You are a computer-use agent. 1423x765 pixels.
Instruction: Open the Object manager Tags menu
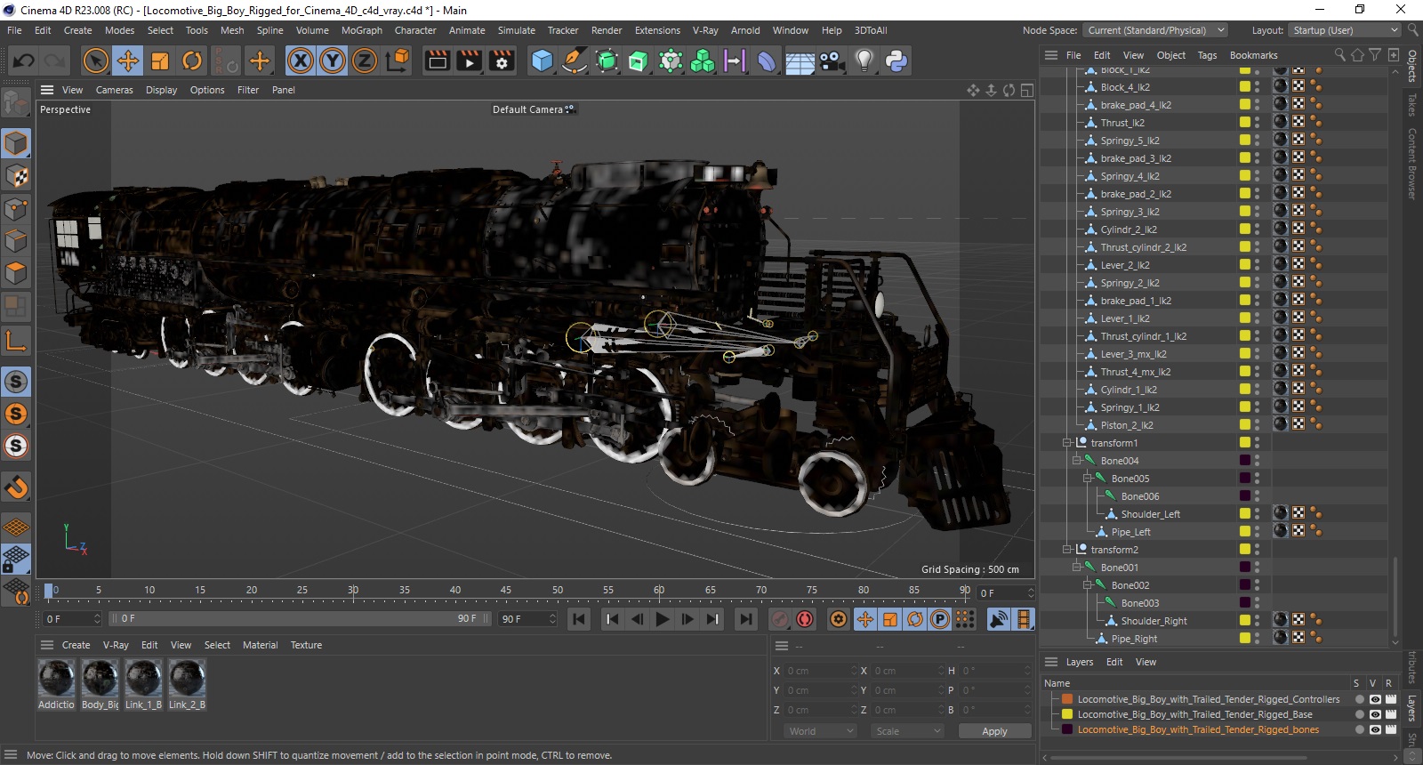pos(1207,55)
